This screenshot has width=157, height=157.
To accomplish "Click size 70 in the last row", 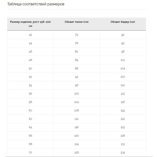I will tap(30, 152).
